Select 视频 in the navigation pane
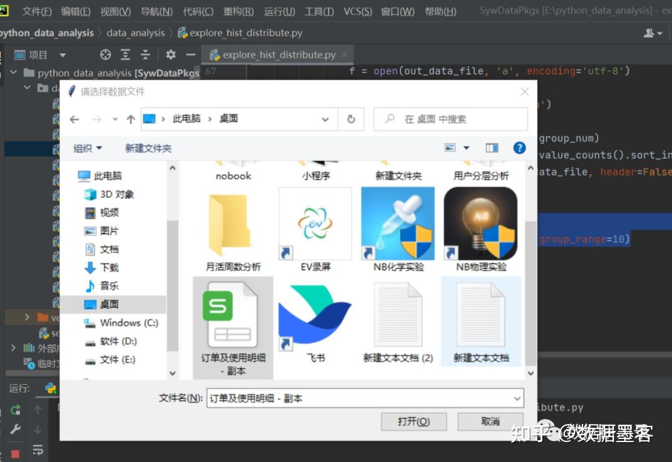The height and width of the screenshot is (462, 672). pyautogui.click(x=101, y=213)
